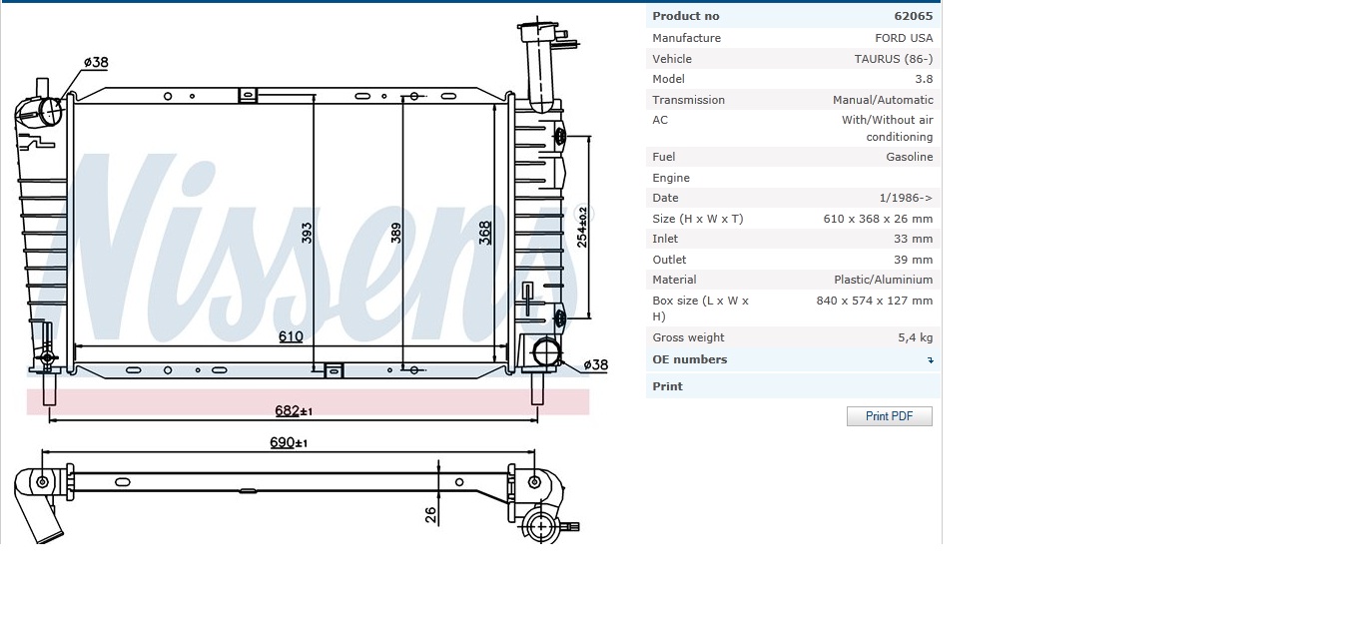The width and height of the screenshot is (1358, 623).
Task: Select the date value '1/1986->'
Action: (x=906, y=198)
